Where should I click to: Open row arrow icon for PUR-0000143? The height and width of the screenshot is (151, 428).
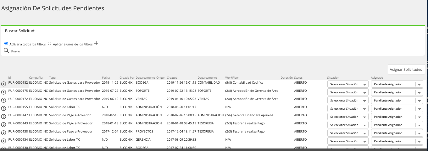[4, 125]
